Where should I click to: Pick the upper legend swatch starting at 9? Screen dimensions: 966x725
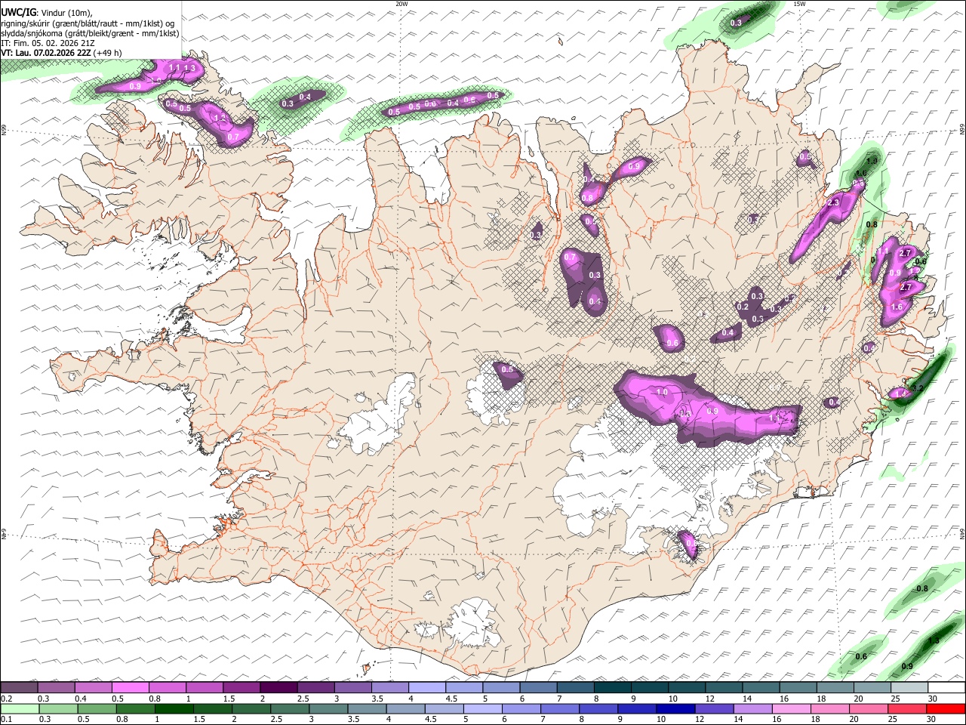click(650, 687)
